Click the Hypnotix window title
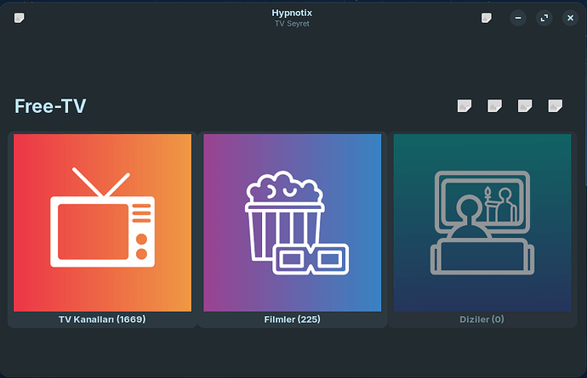Image resolution: width=587 pixels, height=378 pixels. click(x=292, y=13)
